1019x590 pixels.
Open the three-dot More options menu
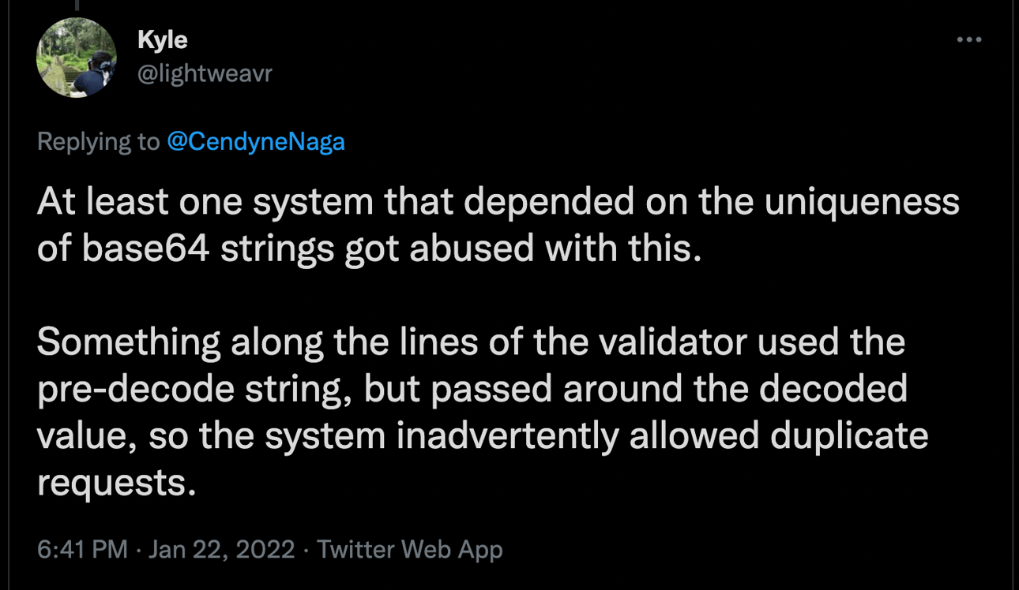(x=968, y=39)
